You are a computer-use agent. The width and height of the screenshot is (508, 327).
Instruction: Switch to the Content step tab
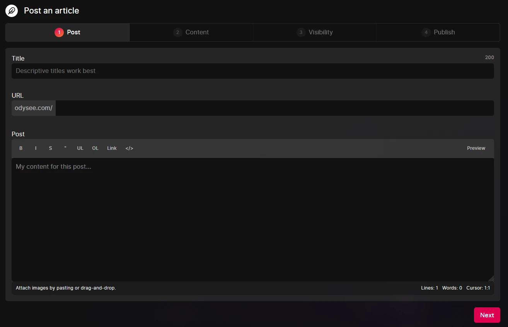pos(191,32)
